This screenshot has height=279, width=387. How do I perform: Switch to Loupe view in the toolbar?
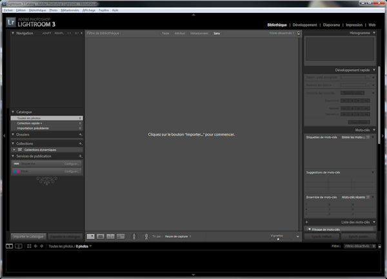pos(101,237)
